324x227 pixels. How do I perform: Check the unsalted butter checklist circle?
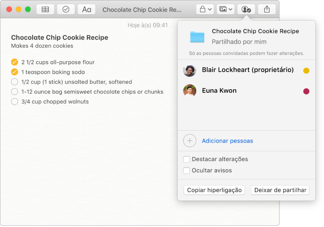point(15,82)
